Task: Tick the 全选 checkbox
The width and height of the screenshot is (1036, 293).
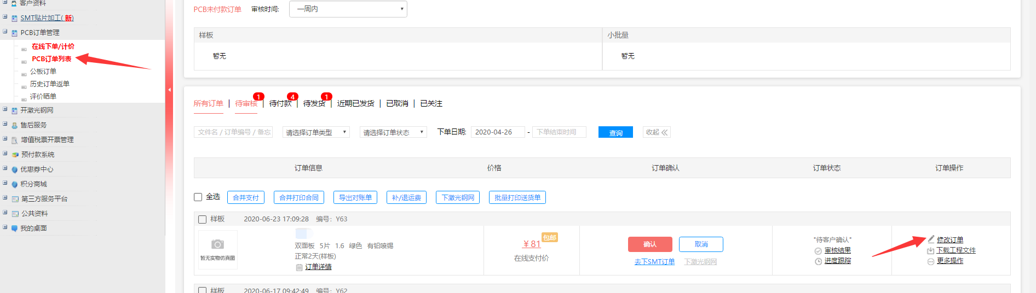Action: (198, 197)
